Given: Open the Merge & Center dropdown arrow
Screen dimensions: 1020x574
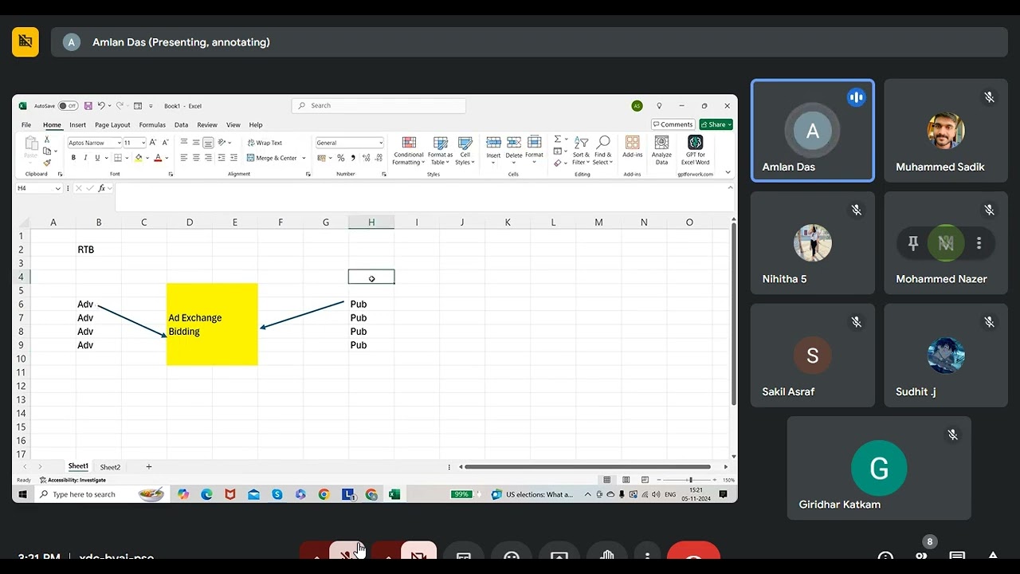Looking at the screenshot, I should click(x=304, y=158).
